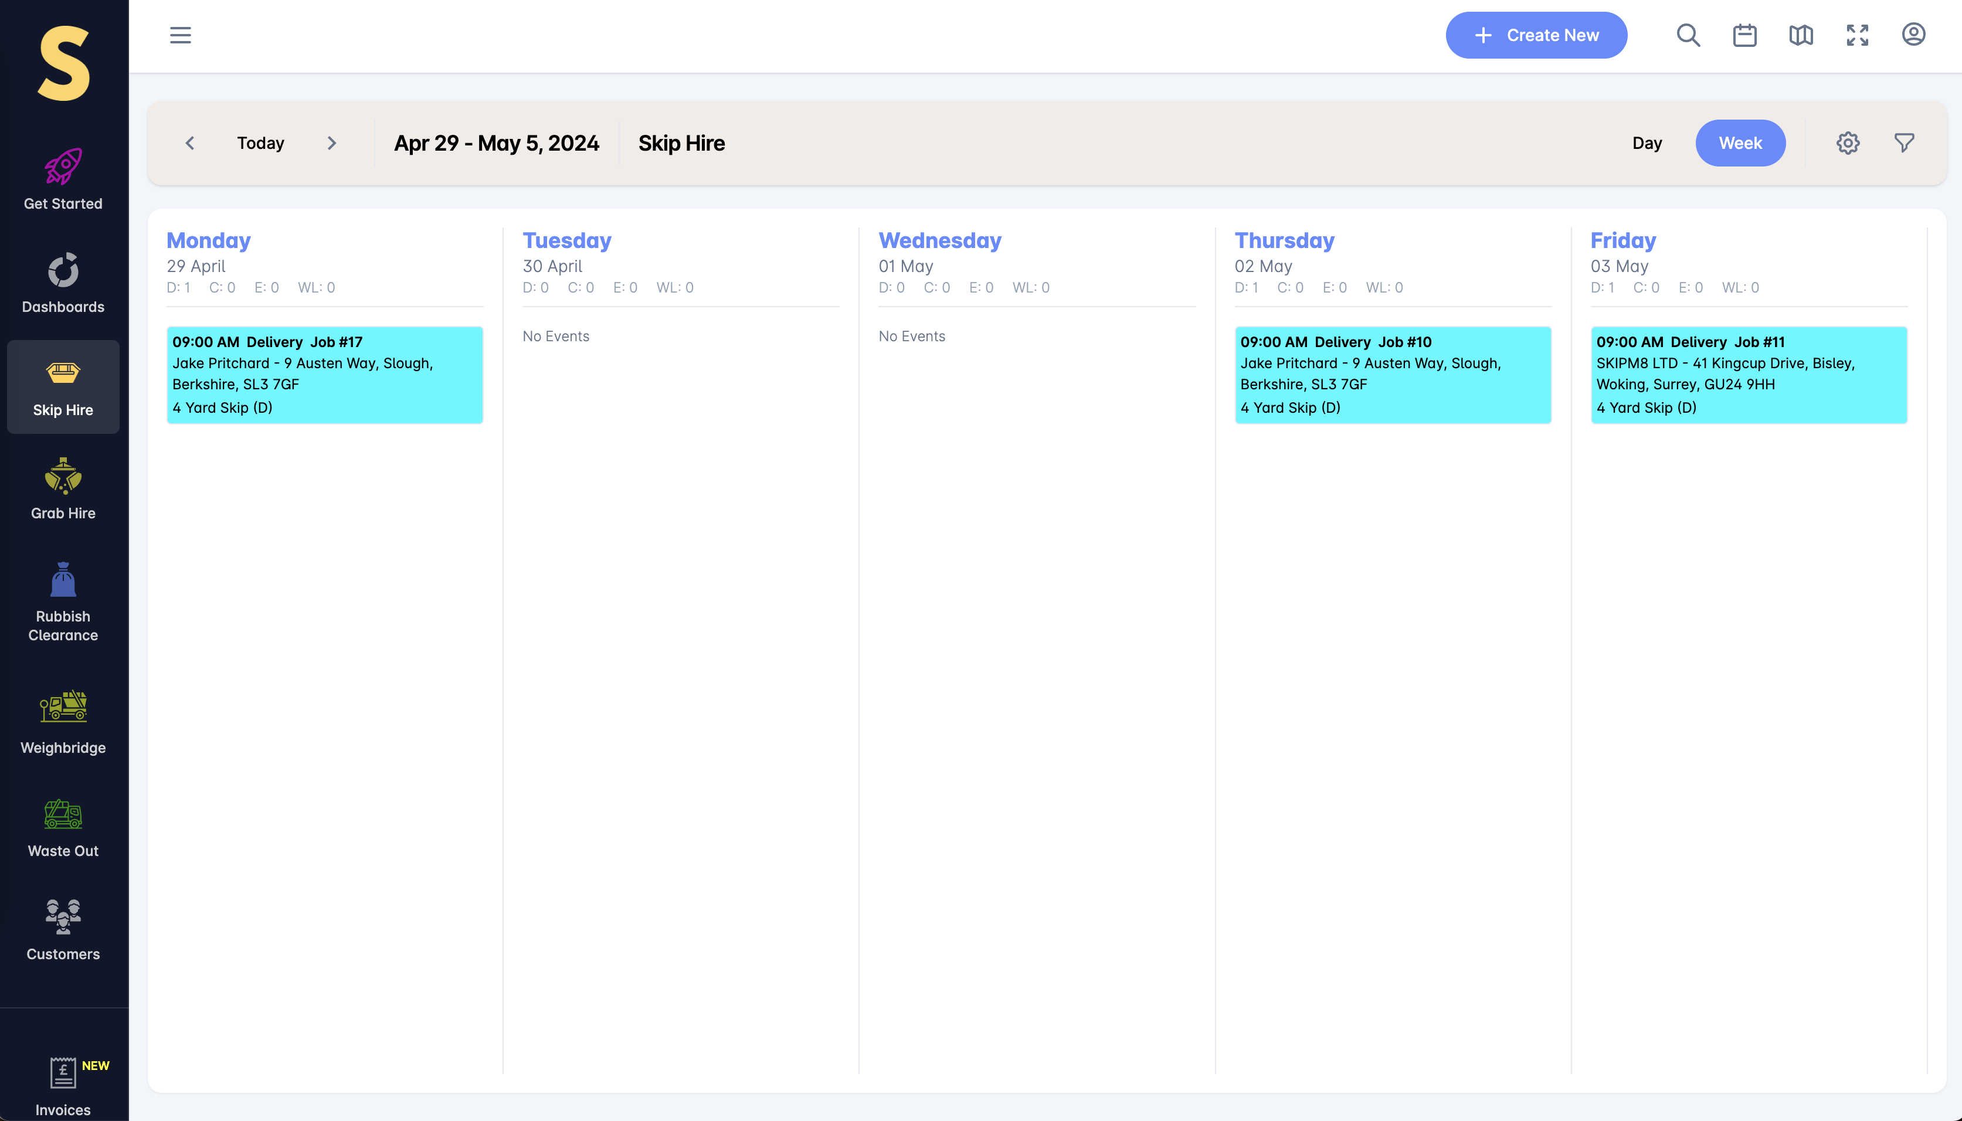Click Tuesday's C: 0 counter
Screen dimensions: 1962x1121
point(581,287)
